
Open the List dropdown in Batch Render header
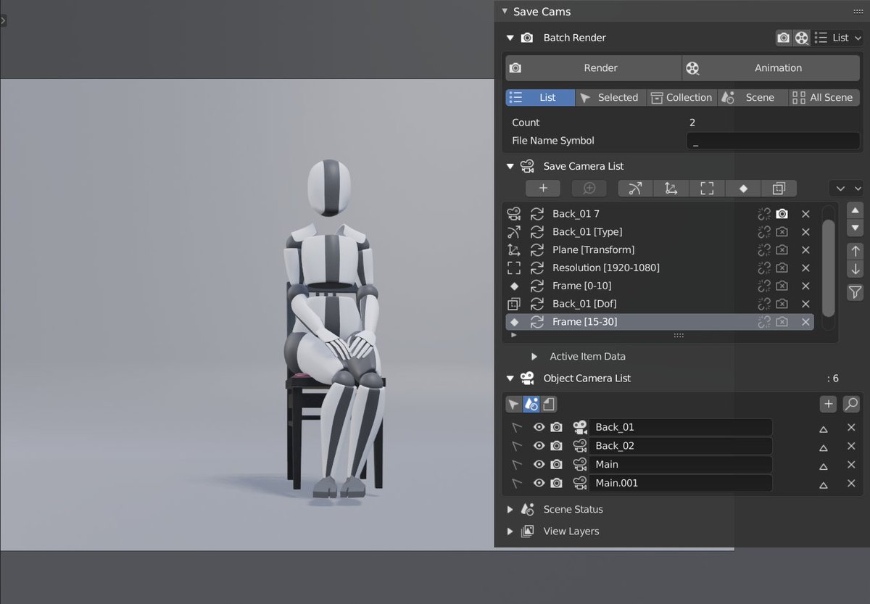coord(838,38)
